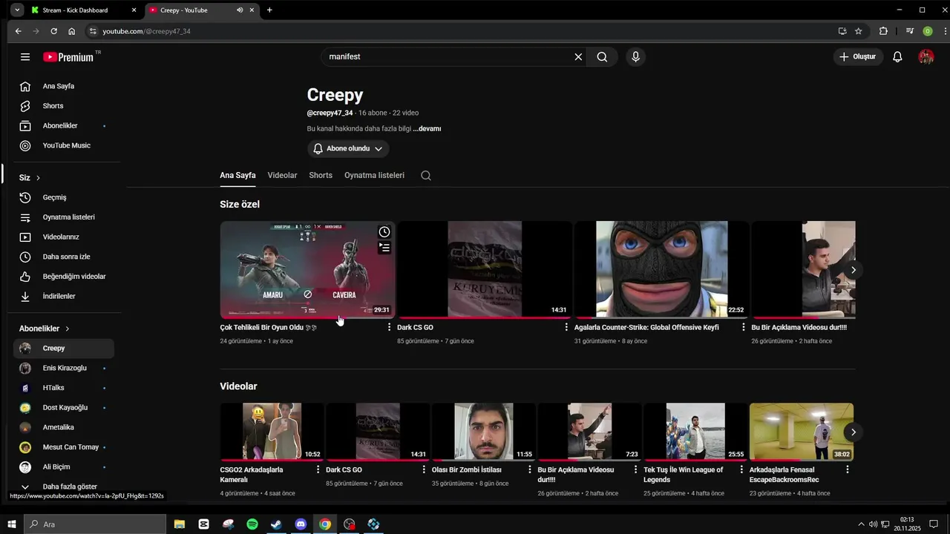The image size is (950, 534).
Task: Expand the Abonelikler section chevron
Action: (67, 329)
